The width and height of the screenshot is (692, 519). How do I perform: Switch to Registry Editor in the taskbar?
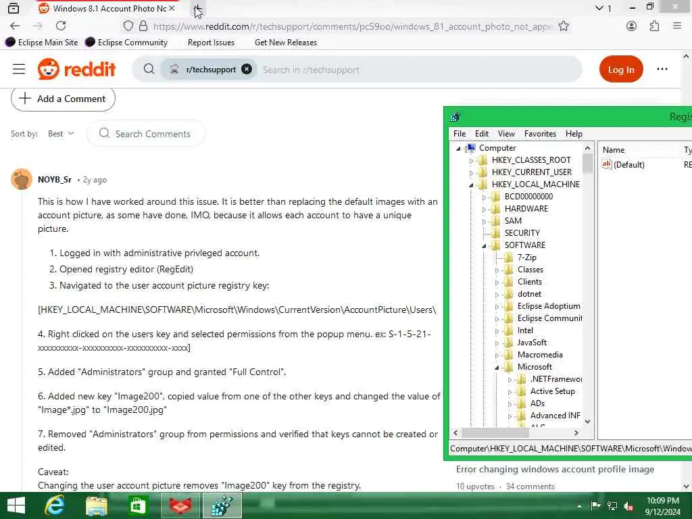[x=222, y=505]
